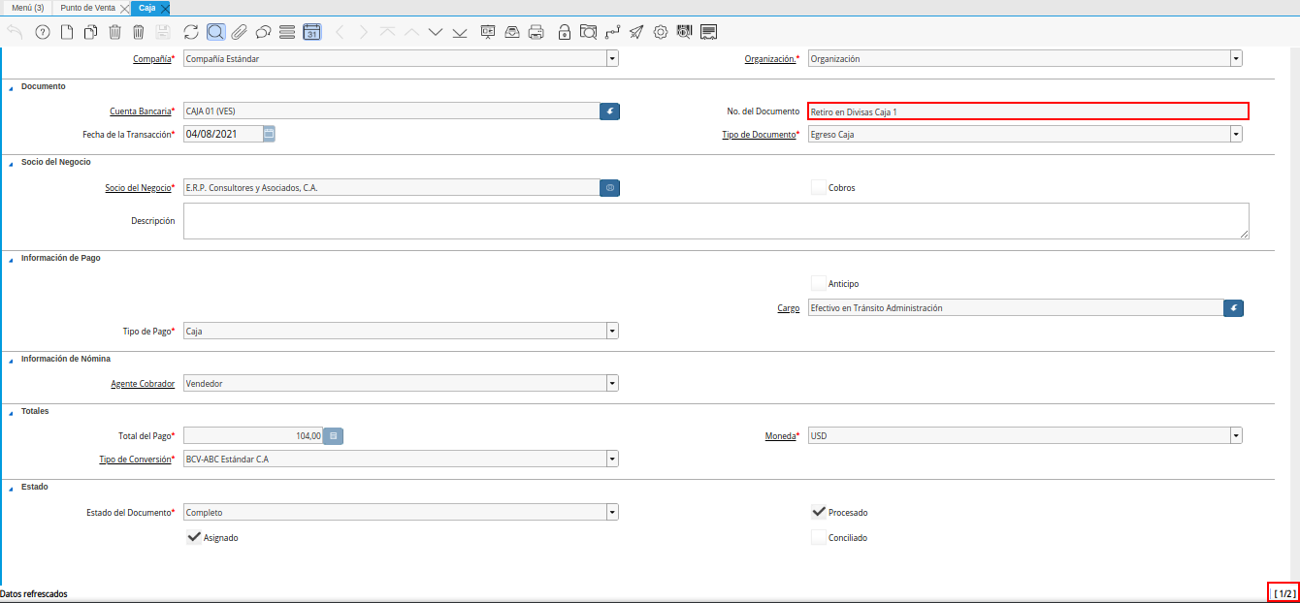Image resolution: width=1300 pixels, height=603 pixels.
Task: Open the Tipo de Documento dropdown
Action: click(x=1236, y=135)
